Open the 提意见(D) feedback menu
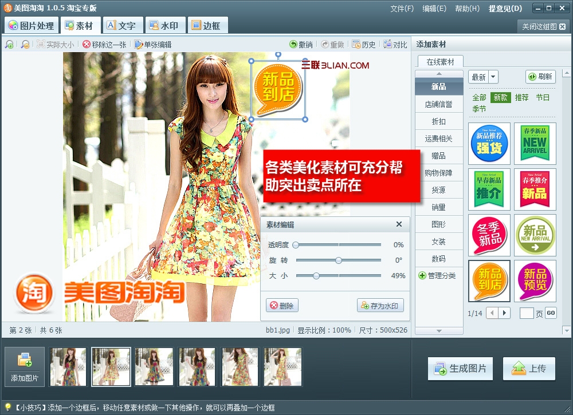 click(x=505, y=9)
